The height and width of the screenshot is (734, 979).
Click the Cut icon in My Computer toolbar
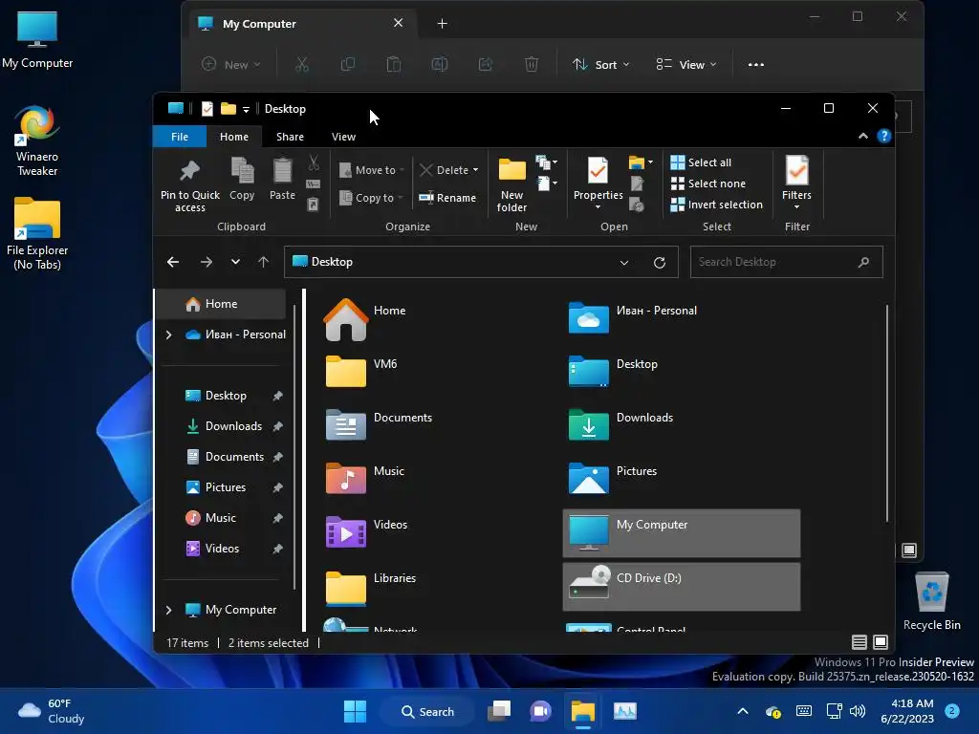point(302,64)
